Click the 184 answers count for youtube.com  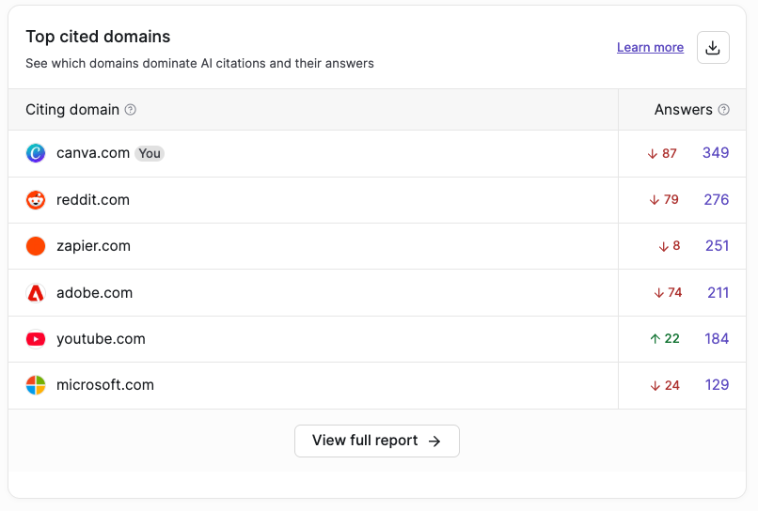coord(717,338)
